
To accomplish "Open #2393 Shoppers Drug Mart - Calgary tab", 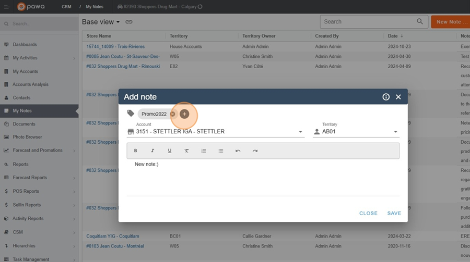I will click(159, 7).
